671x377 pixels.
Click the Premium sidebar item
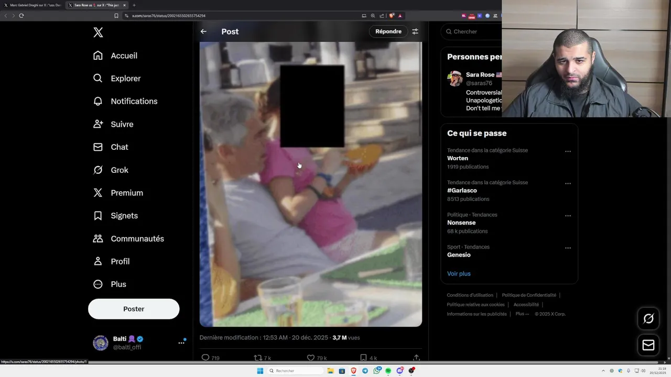coord(118,193)
